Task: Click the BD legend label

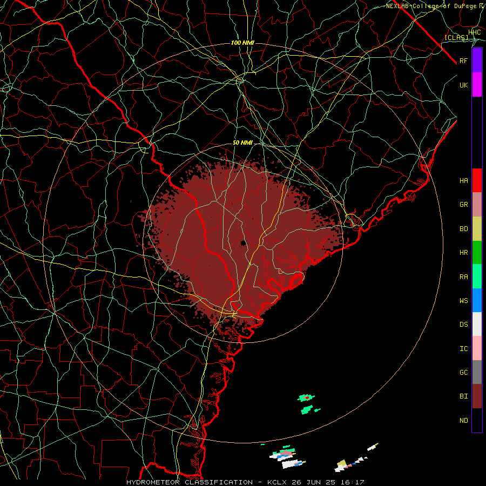Action: point(463,229)
